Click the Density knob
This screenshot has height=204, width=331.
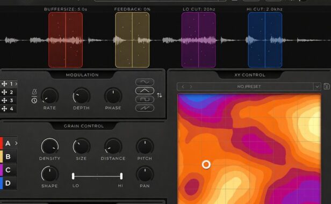[x=49, y=147]
